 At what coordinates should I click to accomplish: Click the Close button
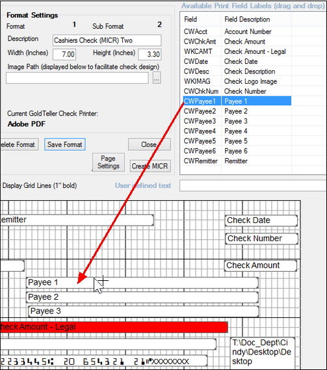tap(150, 144)
